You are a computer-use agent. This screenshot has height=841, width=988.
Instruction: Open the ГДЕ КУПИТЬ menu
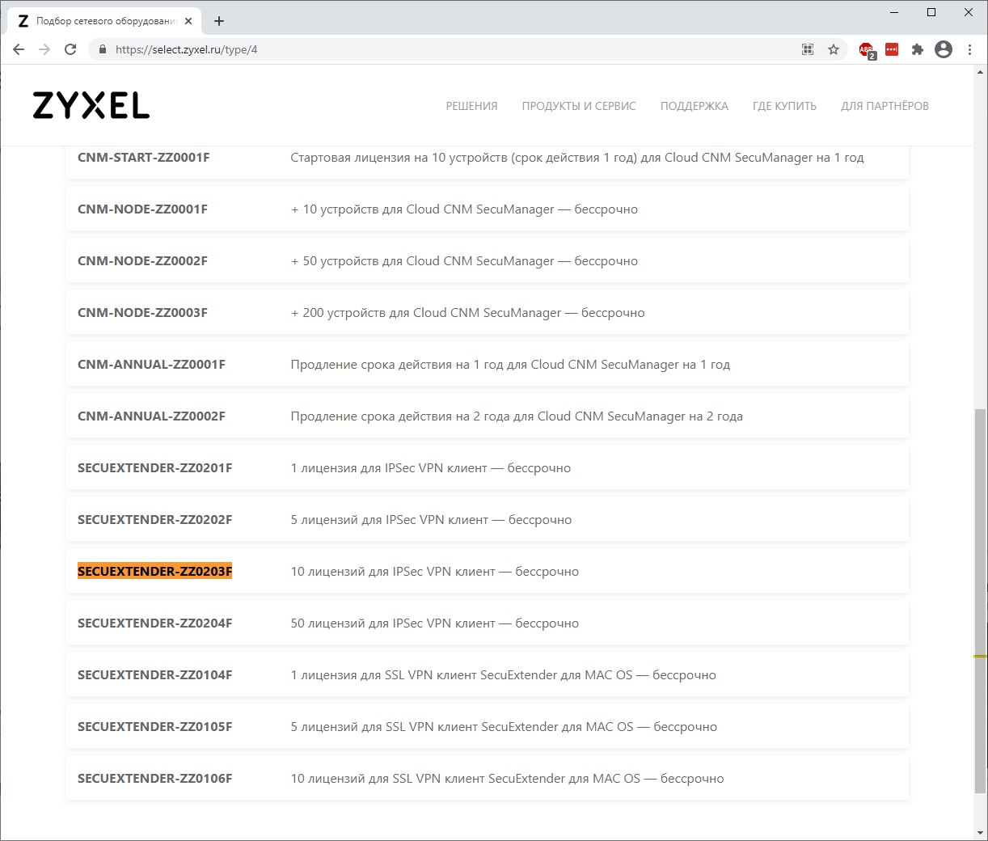pyautogui.click(x=784, y=106)
